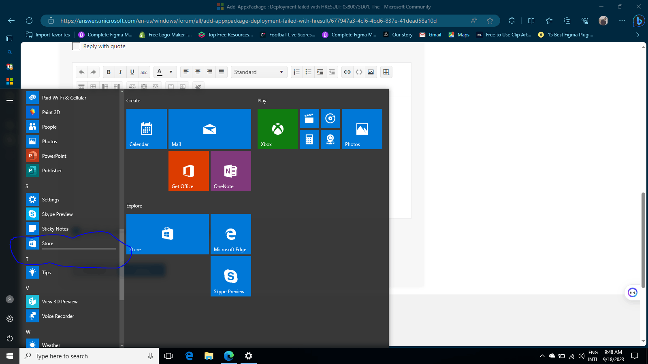Open Sticky Notes from the app list
The height and width of the screenshot is (364, 648).
coord(72,229)
